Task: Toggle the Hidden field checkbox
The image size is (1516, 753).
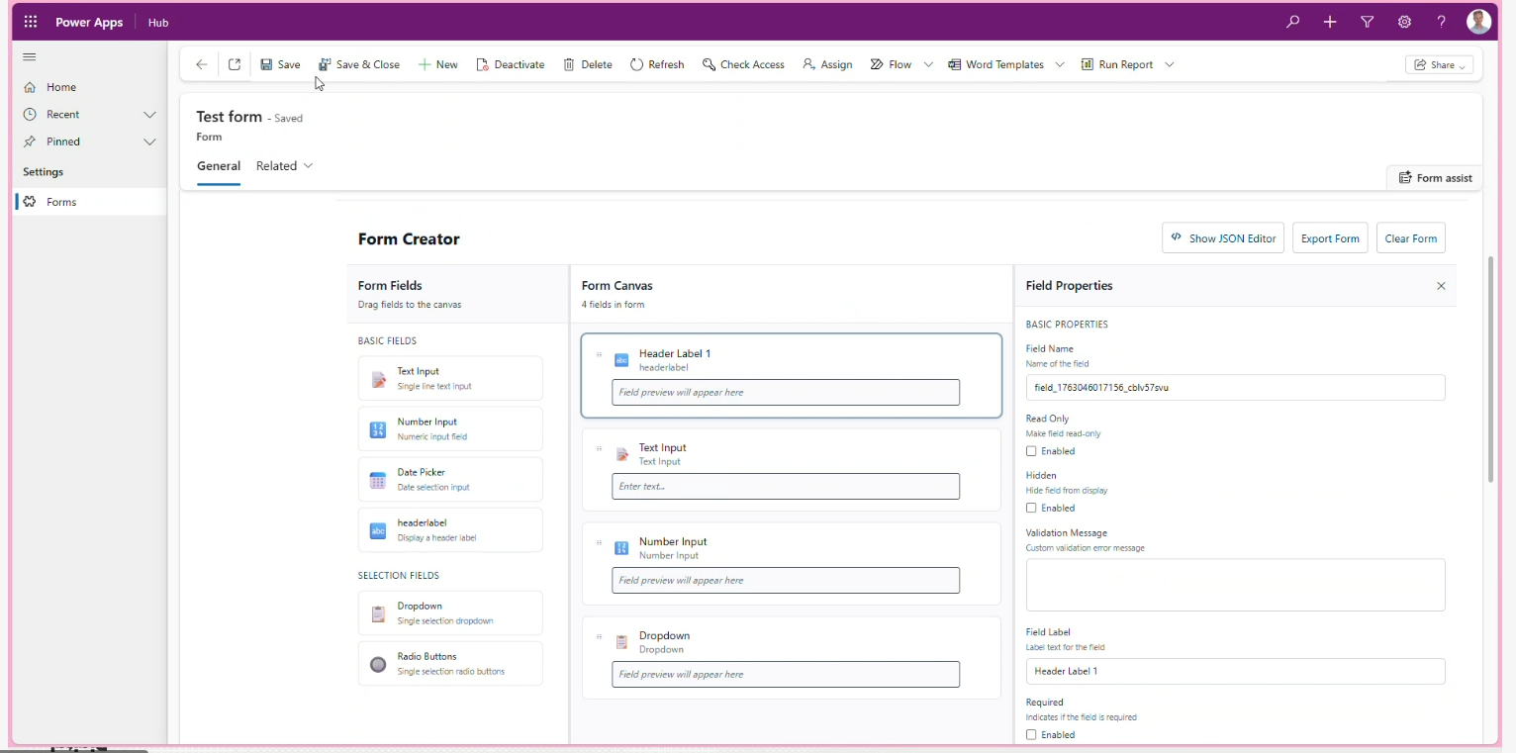Action: pyautogui.click(x=1031, y=508)
